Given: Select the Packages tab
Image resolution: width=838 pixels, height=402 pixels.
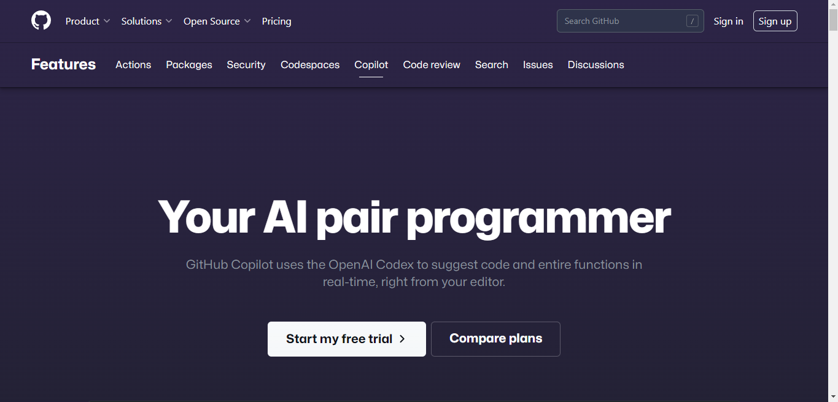Looking at the screenshot, I should pos(189,64).
